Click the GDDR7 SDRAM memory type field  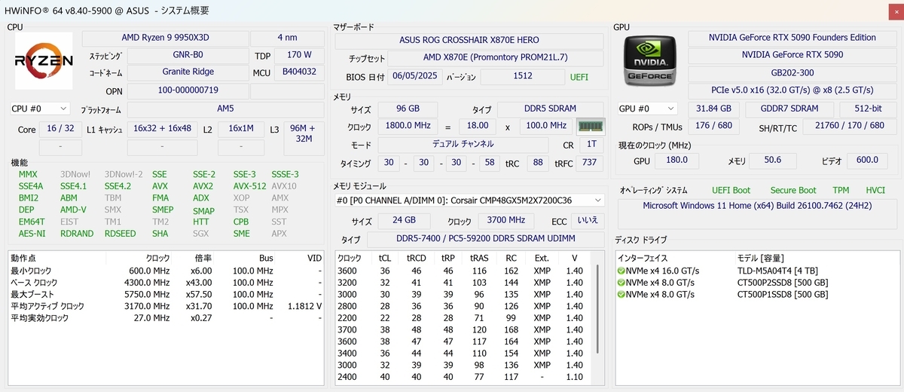[x=789, y=109]
